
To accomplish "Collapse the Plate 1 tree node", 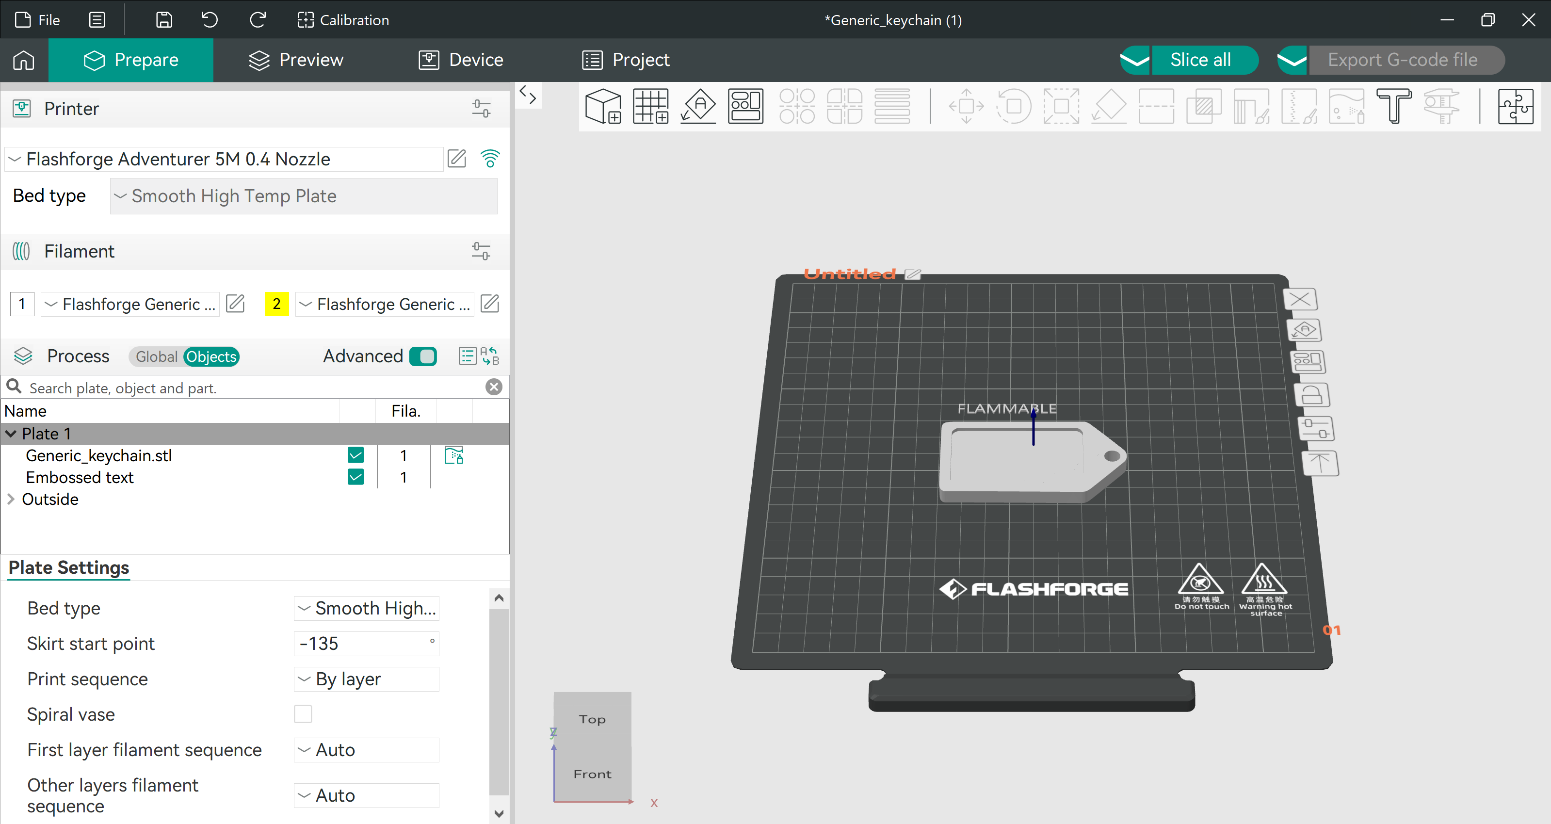I will pyautogui.click(x=11, y=434).
